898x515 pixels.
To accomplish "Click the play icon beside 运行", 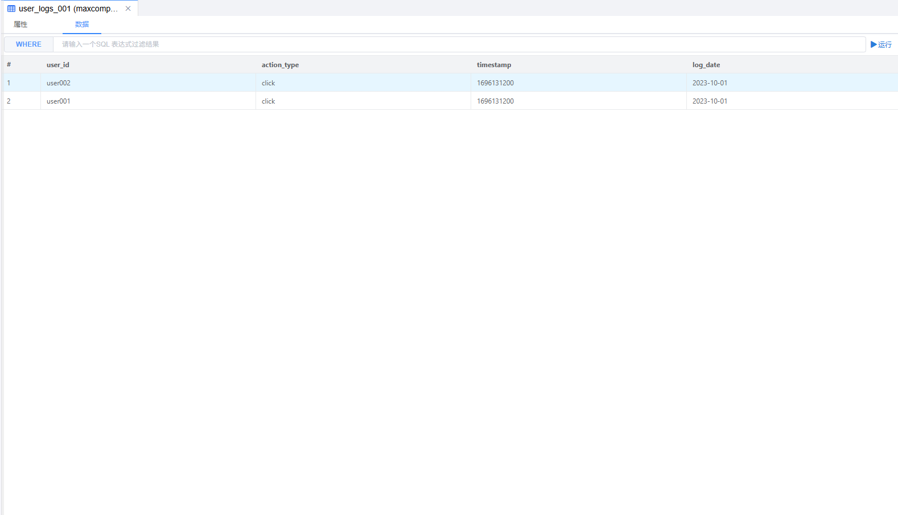I will [874, 44].
